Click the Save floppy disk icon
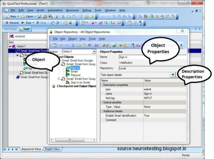Image resolution: width=214 pixels, height=159 pixels. pyautogui.click(x=40, y=16)
